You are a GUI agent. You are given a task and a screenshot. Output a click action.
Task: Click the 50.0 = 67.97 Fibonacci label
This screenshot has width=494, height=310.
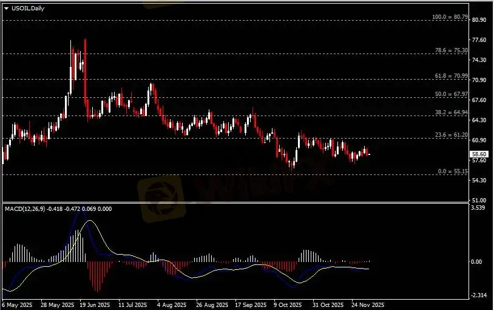(453, 94)
